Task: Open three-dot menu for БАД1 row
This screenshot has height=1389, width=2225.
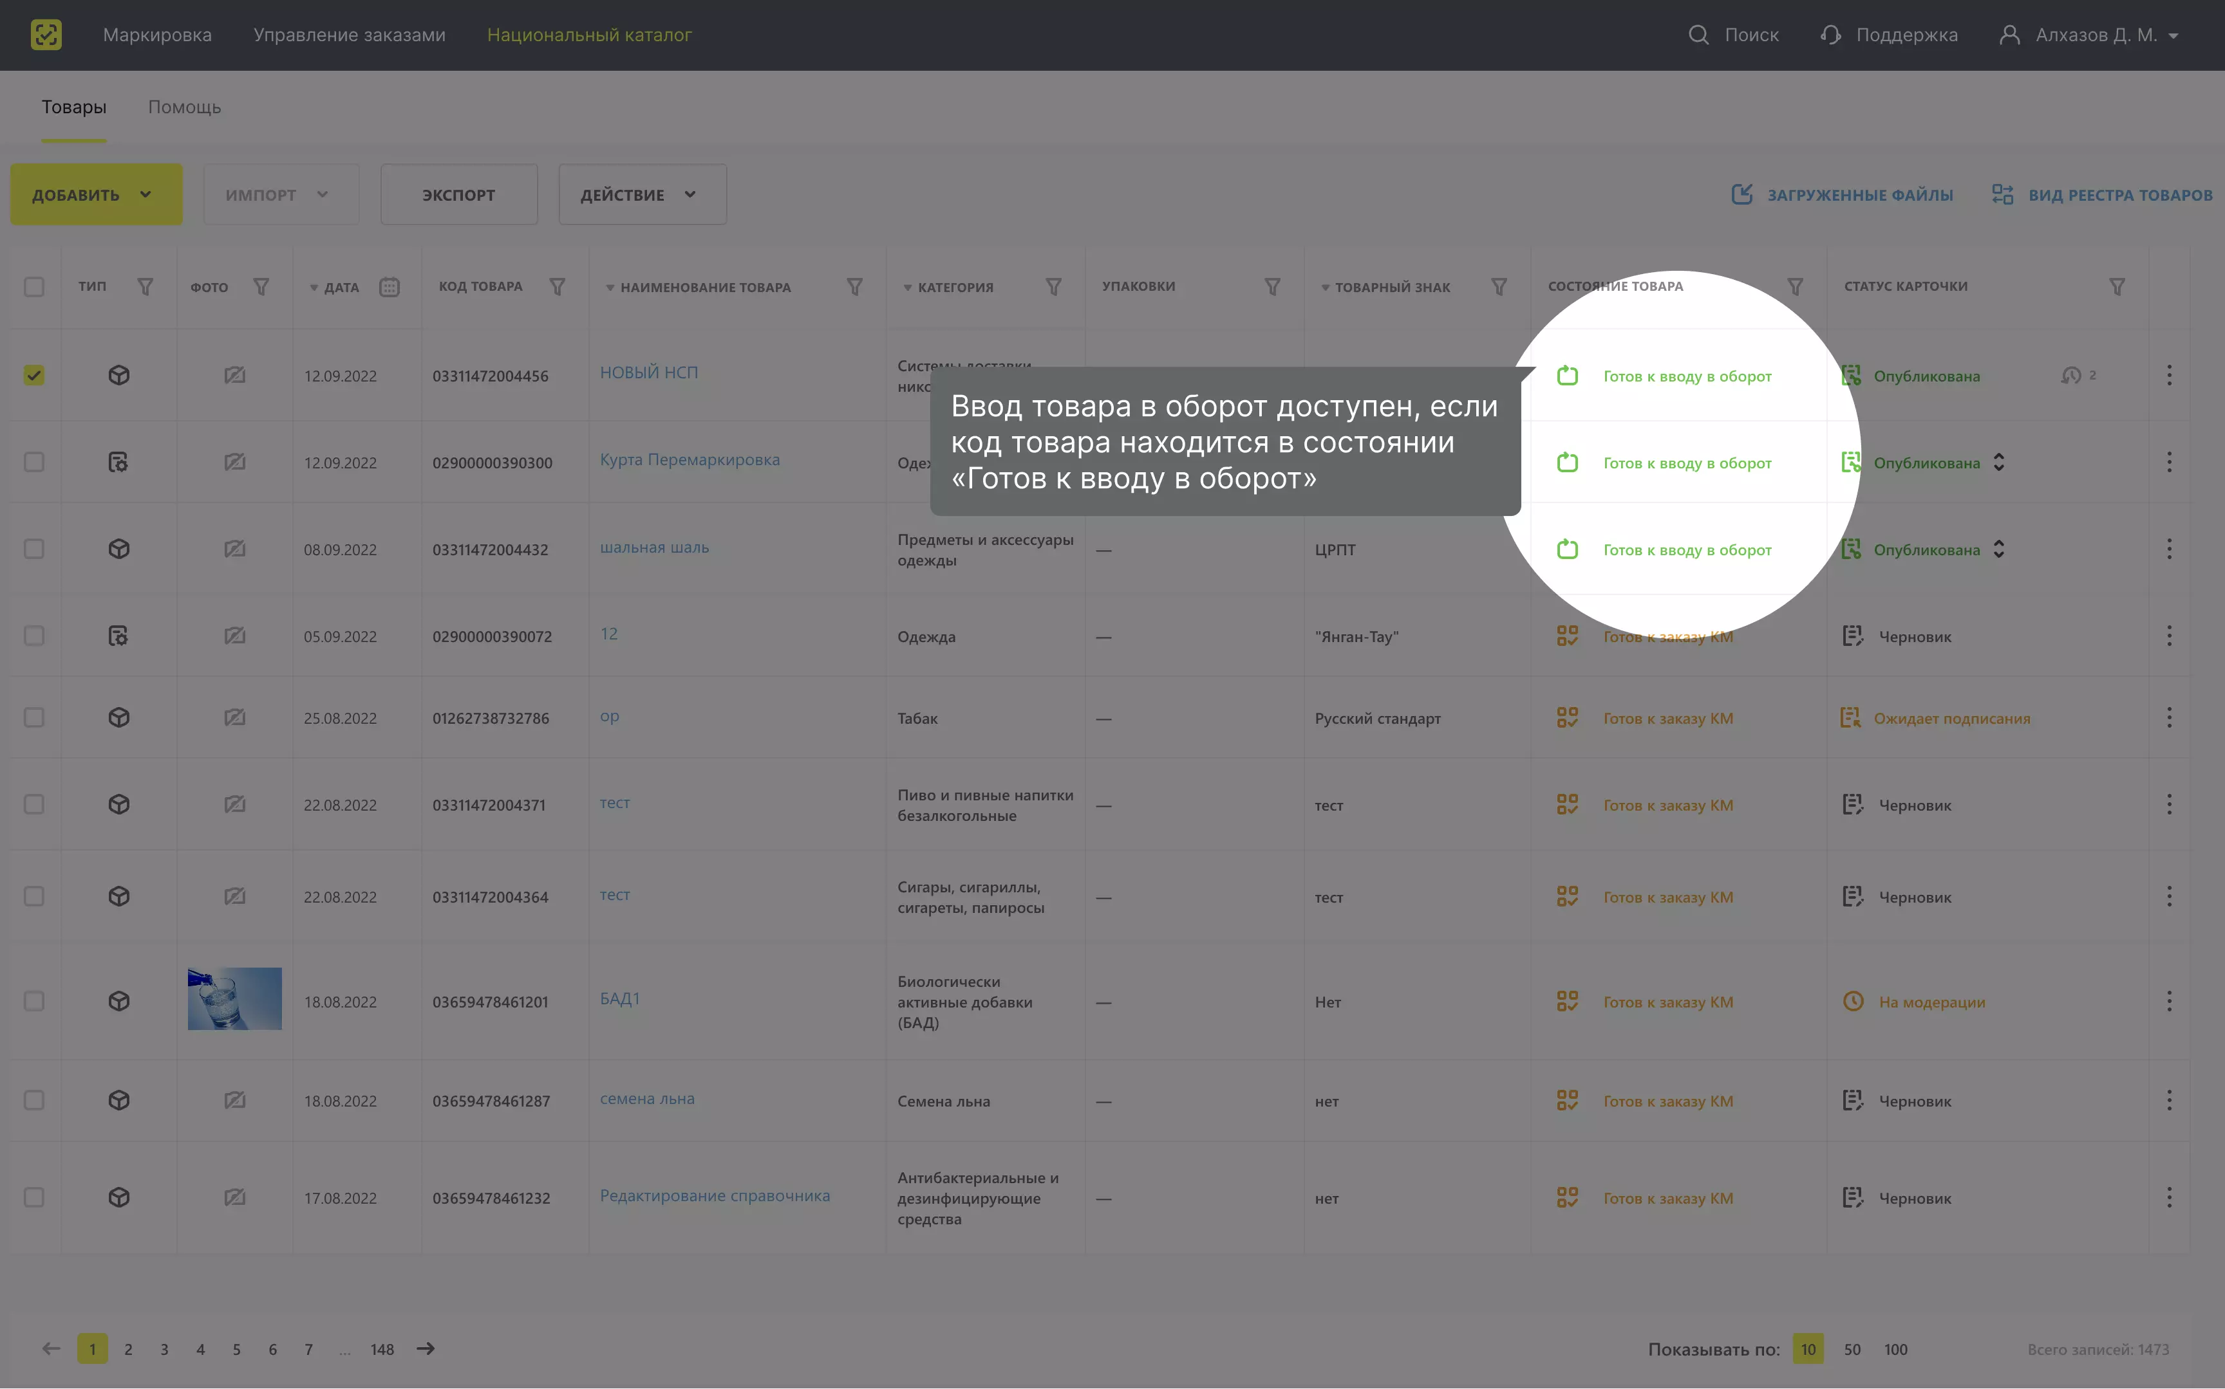Action: tap(2169, 1001)
